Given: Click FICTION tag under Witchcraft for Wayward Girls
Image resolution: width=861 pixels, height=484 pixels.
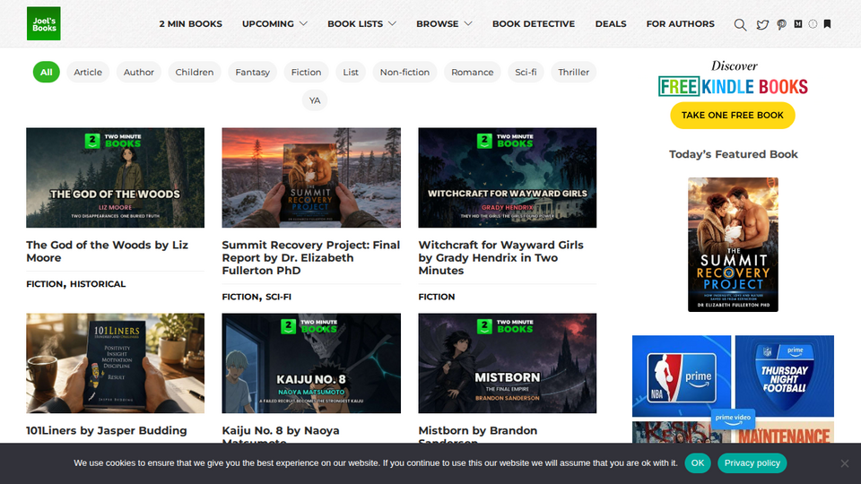Looking at the screenshot, I should [437, 297].
